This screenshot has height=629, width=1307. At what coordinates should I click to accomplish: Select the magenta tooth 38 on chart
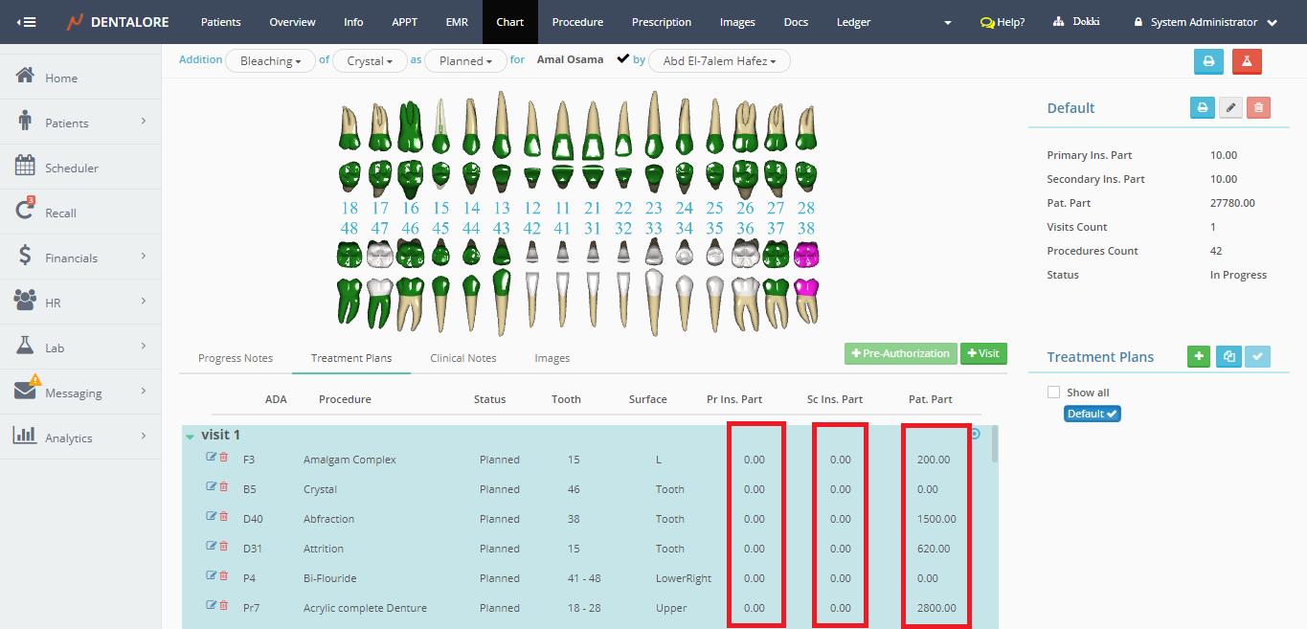click(x=806, y=256)
